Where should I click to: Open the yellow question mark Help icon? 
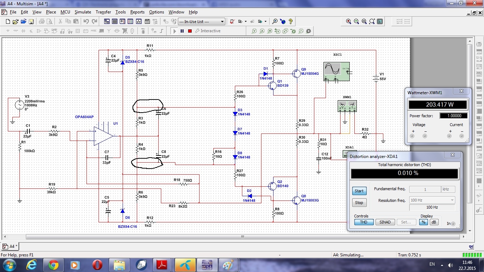291,22
